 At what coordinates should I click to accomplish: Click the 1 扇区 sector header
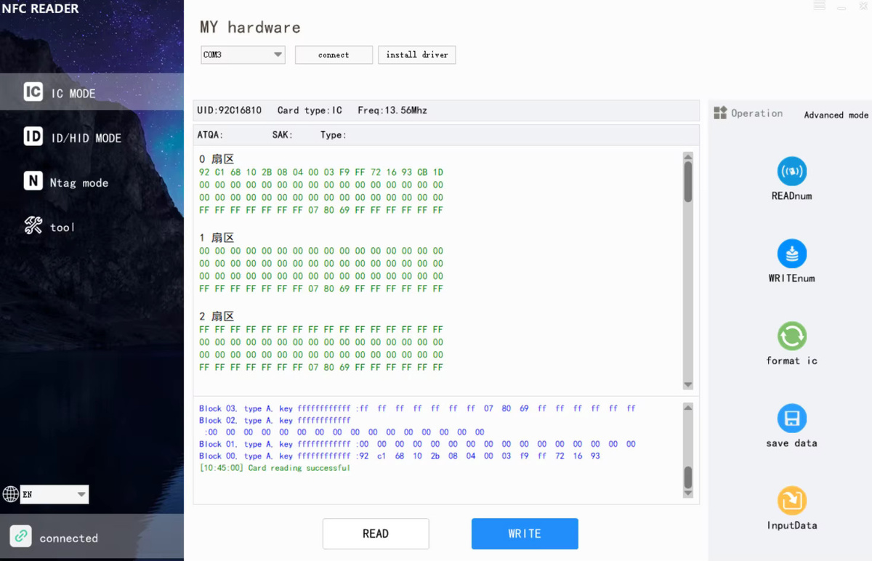pos(217,238)
